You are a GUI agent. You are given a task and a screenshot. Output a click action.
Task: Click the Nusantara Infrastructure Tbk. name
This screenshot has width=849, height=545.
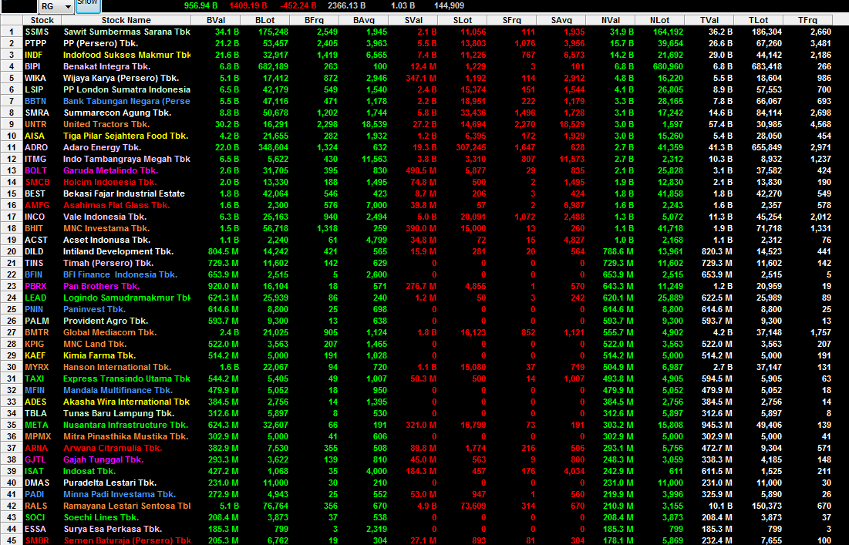126,425
